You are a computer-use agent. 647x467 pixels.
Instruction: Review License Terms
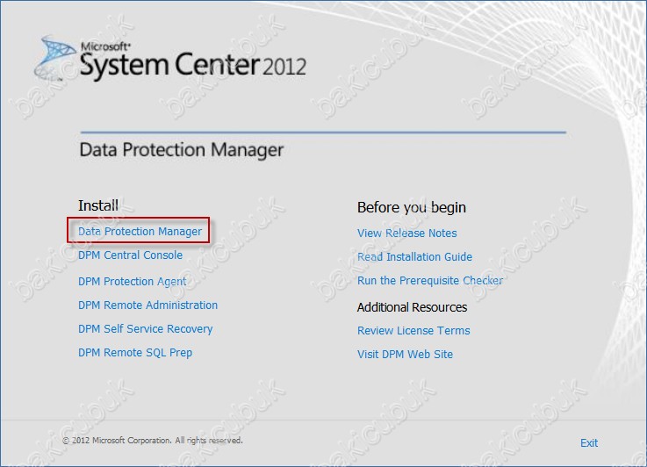tap(413, 330)
